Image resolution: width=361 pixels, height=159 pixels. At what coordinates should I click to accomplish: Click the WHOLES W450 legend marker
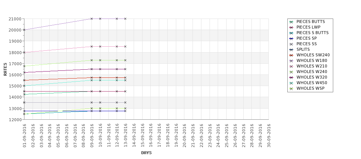click(291, 83)
